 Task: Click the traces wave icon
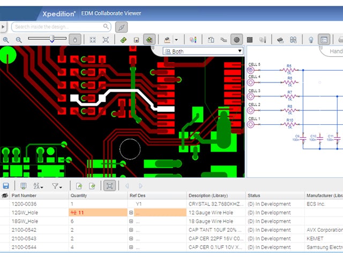(x=223, y=40)
